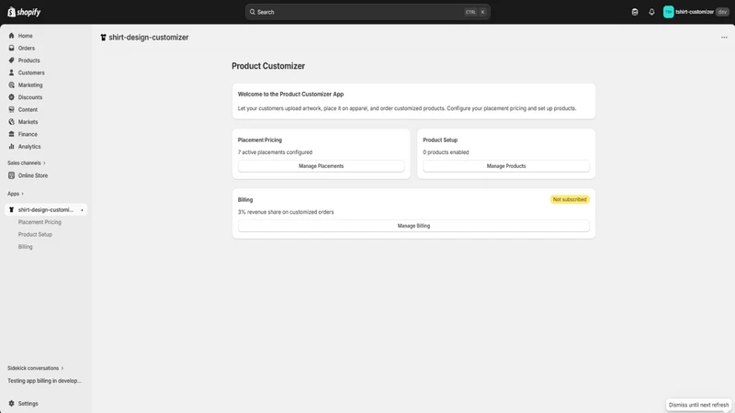
Task: Click '7 active placements configured' text
Action: pyautogui.click(x=275, y=152)
